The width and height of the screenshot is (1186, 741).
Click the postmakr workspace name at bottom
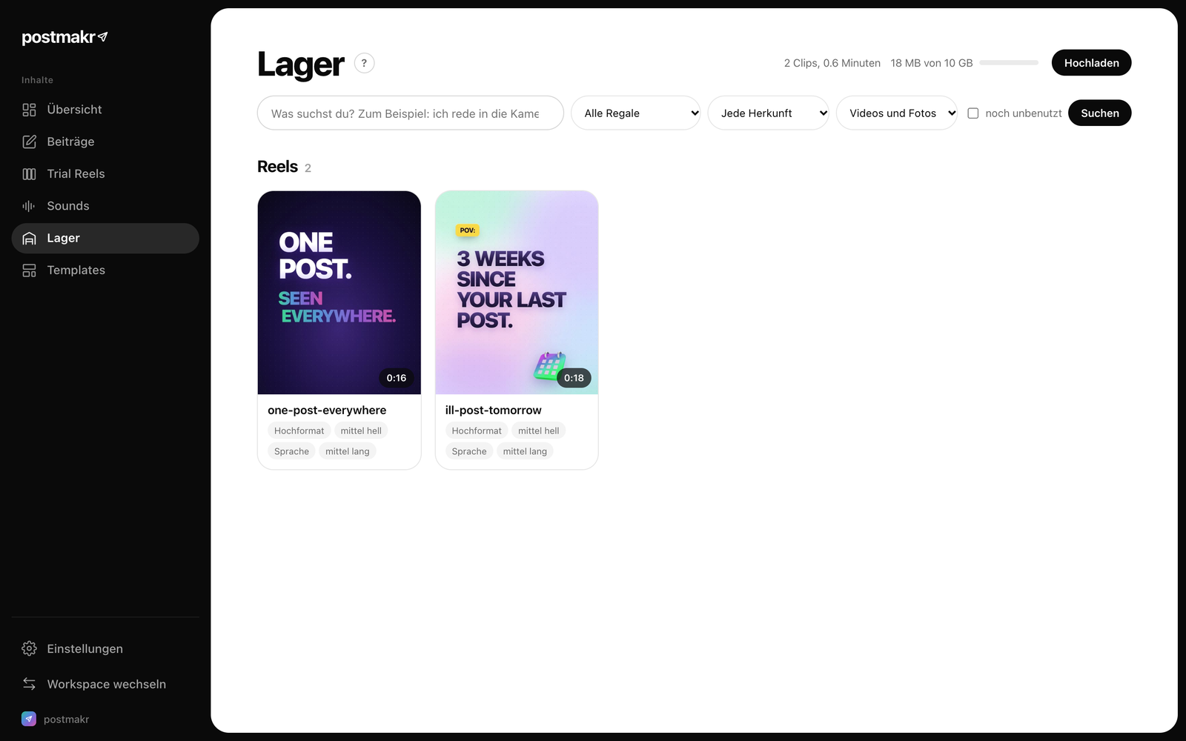point(66,720)
